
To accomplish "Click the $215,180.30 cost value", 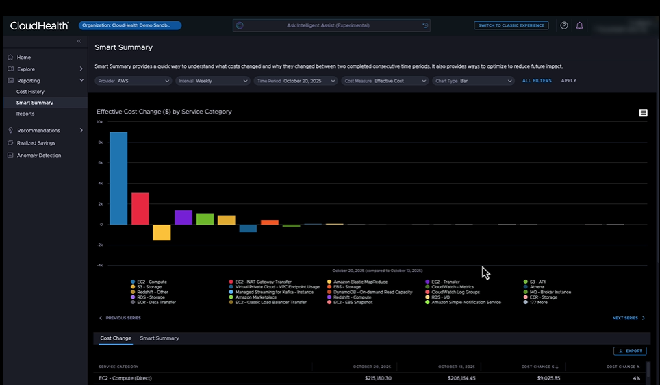I will point(378,378).
